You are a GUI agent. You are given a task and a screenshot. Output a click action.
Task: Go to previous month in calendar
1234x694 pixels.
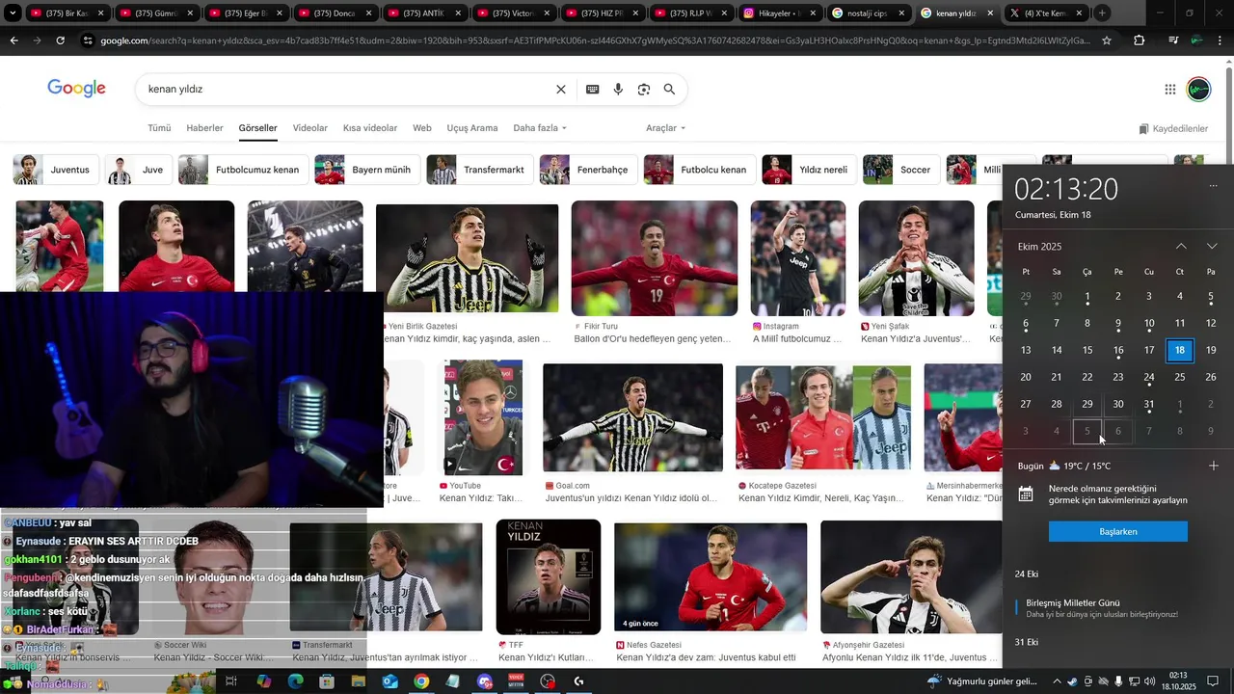[x=1181, y=247]
